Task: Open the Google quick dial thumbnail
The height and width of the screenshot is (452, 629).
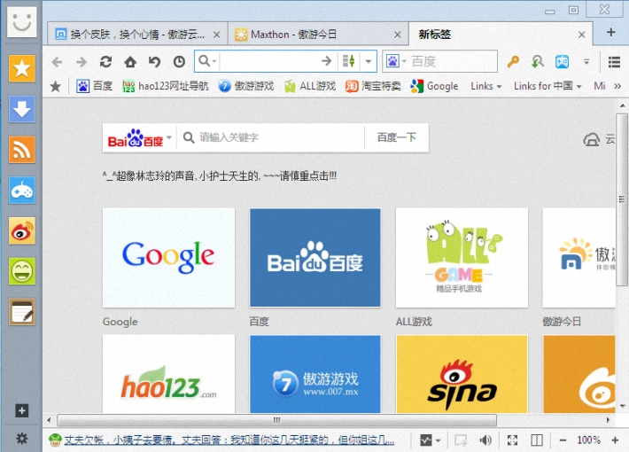Action: pos(168,258)
